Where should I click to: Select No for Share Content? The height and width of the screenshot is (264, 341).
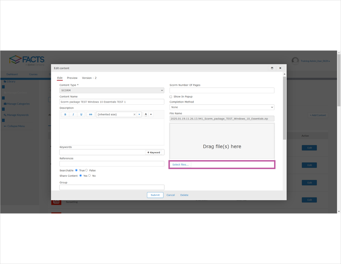click(90, 175)
